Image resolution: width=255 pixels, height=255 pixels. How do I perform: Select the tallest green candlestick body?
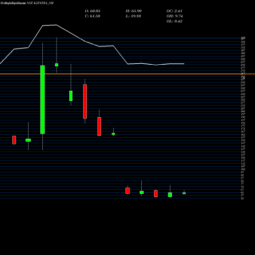(x=42, y=99)
